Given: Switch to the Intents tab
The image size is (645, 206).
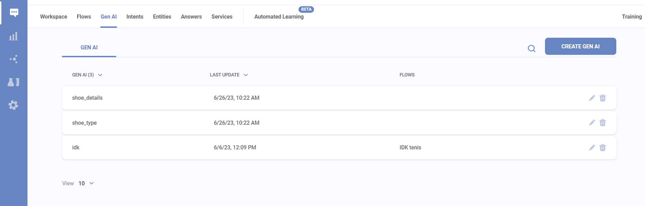Looking at the screenshot, I should (x=135, y=17).
